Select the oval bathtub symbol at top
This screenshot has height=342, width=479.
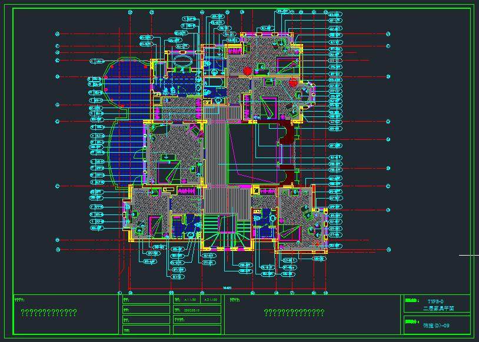tap(182, 60)
